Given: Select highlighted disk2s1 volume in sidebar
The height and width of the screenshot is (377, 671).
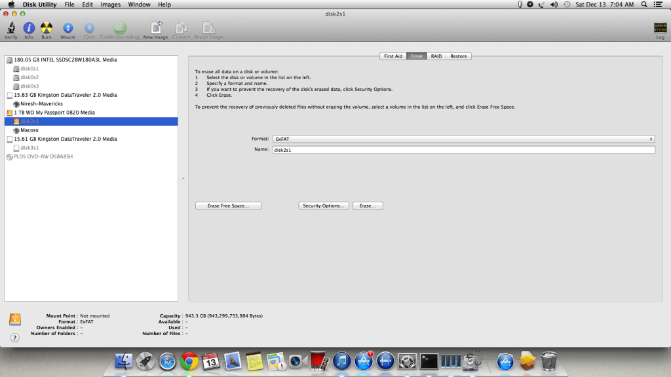Looking at the screenshot, I should 91,121.
